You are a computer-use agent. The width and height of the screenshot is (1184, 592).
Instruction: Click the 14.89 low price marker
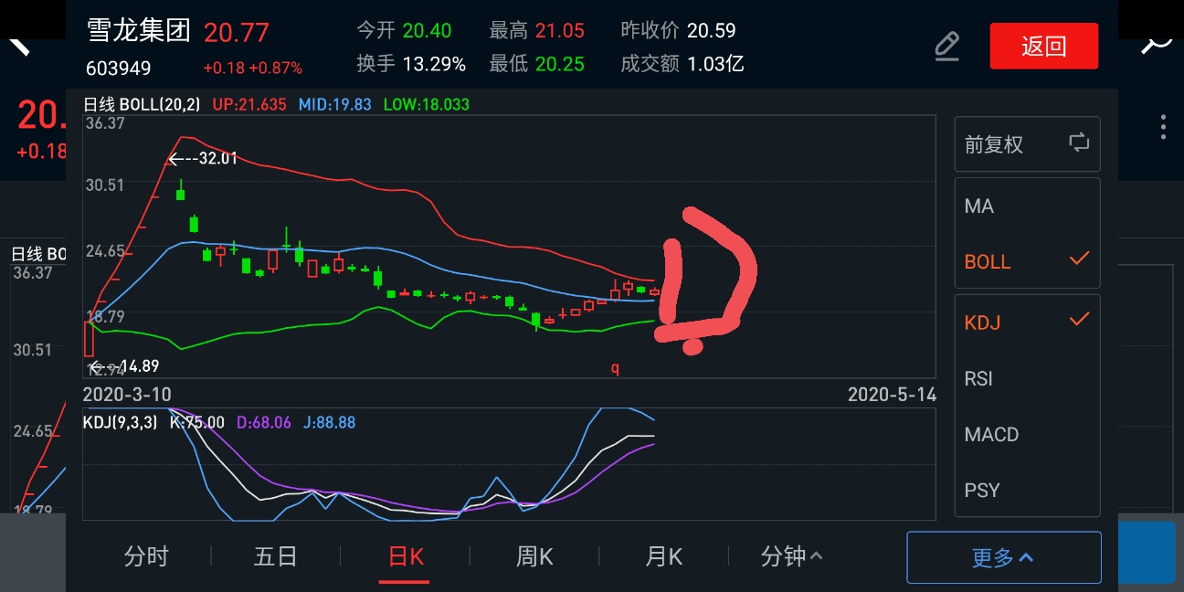click(x=123, y=366)
